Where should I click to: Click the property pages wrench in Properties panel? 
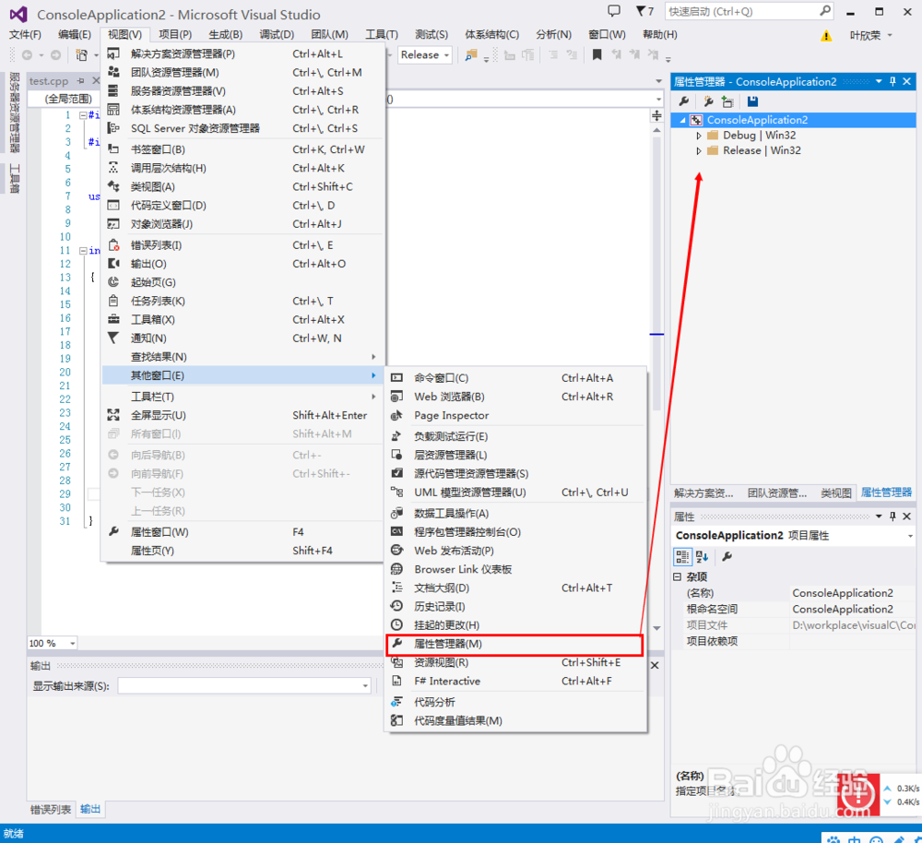pyautogui.click(x=727, y=556)
